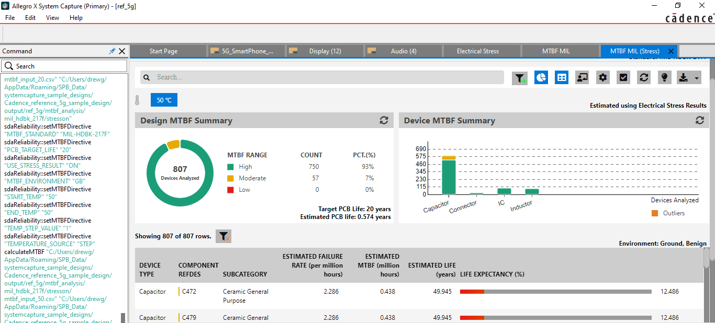Click the calculateMTBF command text
Screen dimensions: 715x323
pyautogui.click(x=24, y=252)
